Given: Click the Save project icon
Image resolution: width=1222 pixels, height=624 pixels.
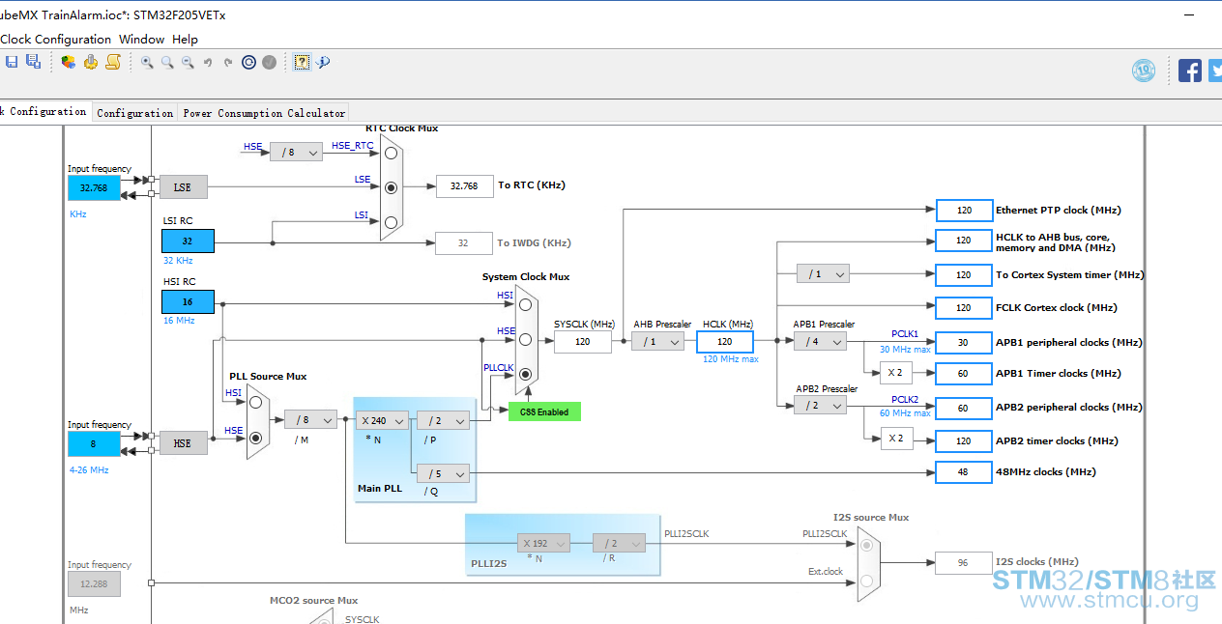Looking at the screenshot, I should coord(12,62).
